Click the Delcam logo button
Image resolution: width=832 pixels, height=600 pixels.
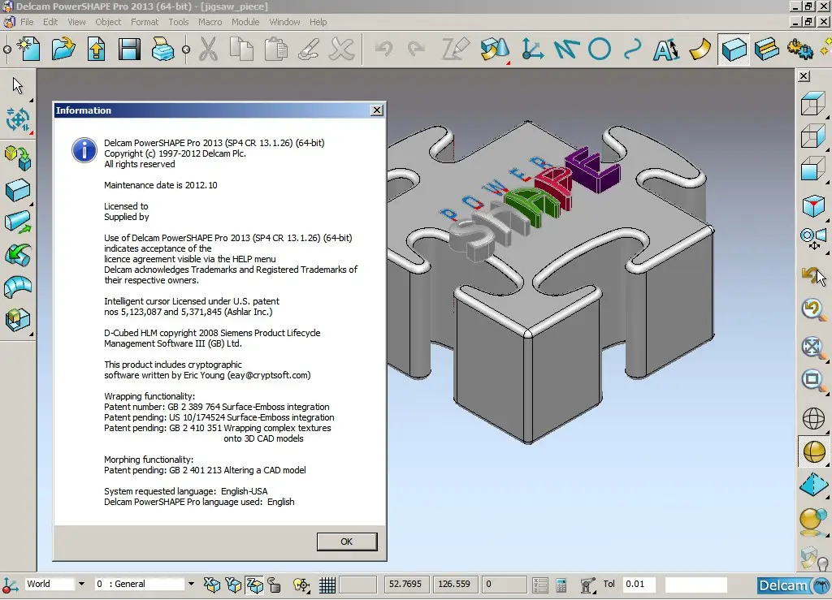(794, 585)
